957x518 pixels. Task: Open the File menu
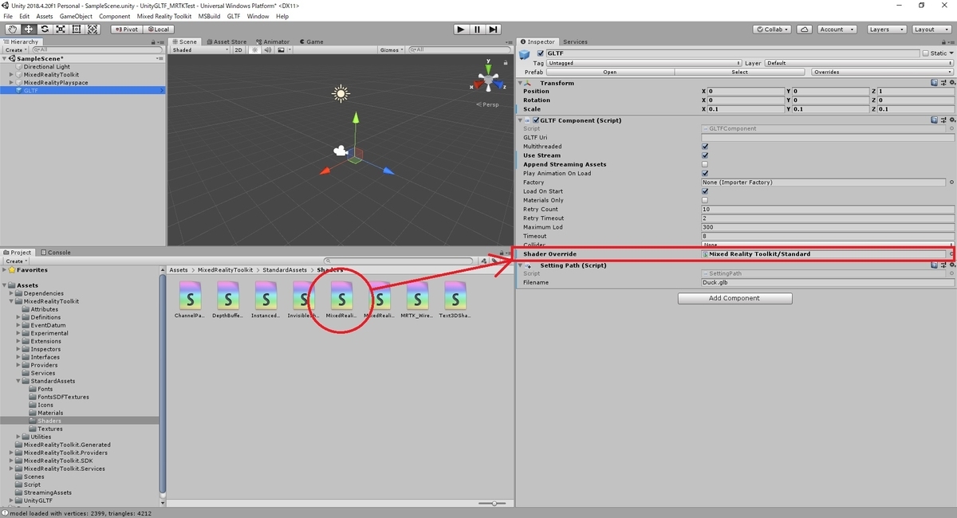[8, 16]
